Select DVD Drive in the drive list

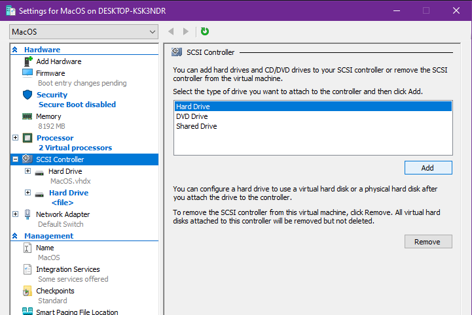pos(191,116)
